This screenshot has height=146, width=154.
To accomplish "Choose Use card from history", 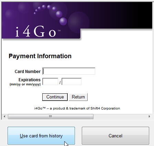I will point(41,136).
